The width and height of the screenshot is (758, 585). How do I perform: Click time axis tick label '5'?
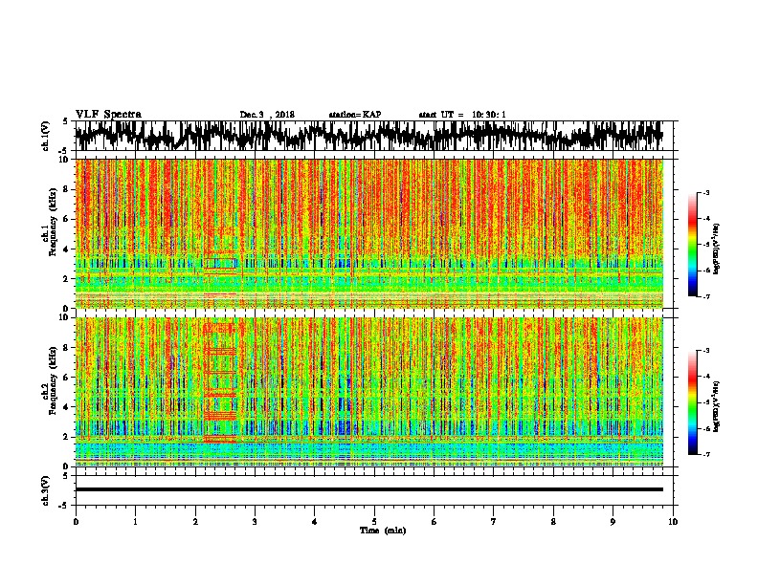point(374,522)
